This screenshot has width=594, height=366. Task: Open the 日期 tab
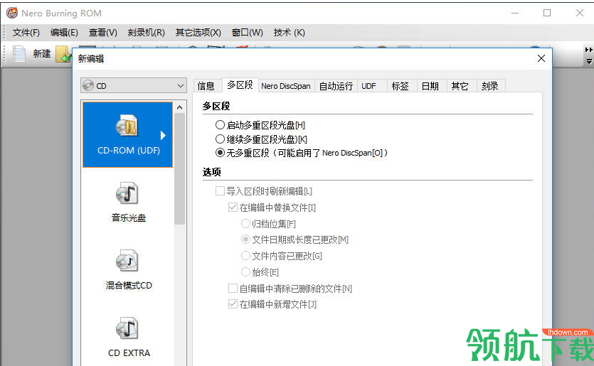pos(430,86)
